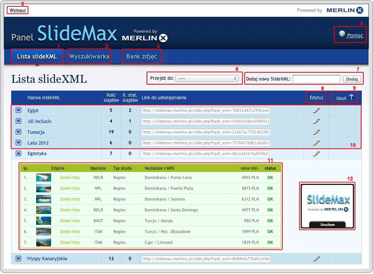
Task: Click the Wyc. Objazdowe photo thumbnail
Action: 44,232
